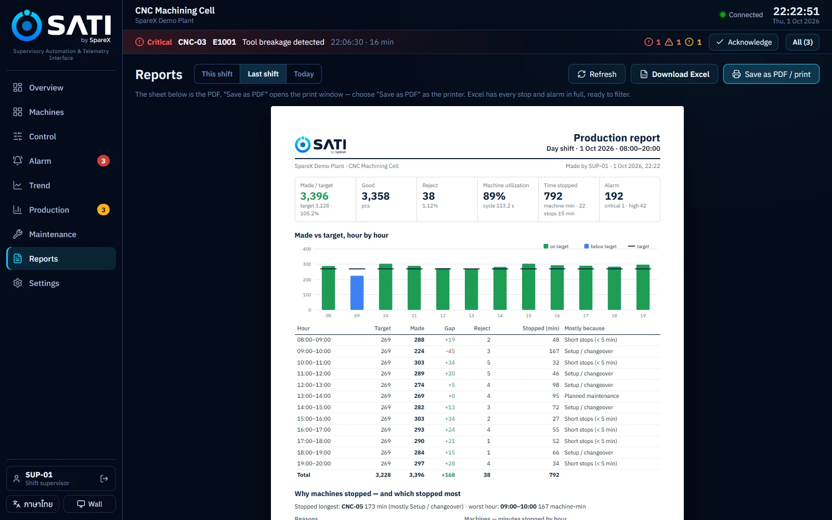Acknowledge the critical alarm
This screenshot has width=832, height=520.
[744, 42]
